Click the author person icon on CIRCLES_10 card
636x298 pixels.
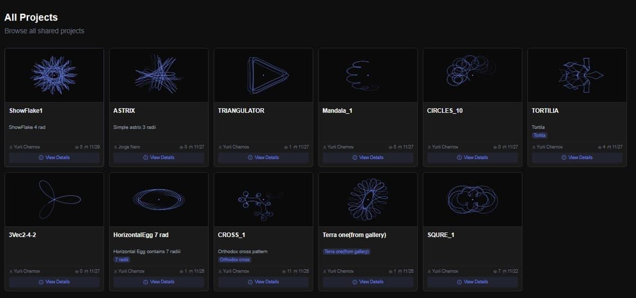(429, 147)
